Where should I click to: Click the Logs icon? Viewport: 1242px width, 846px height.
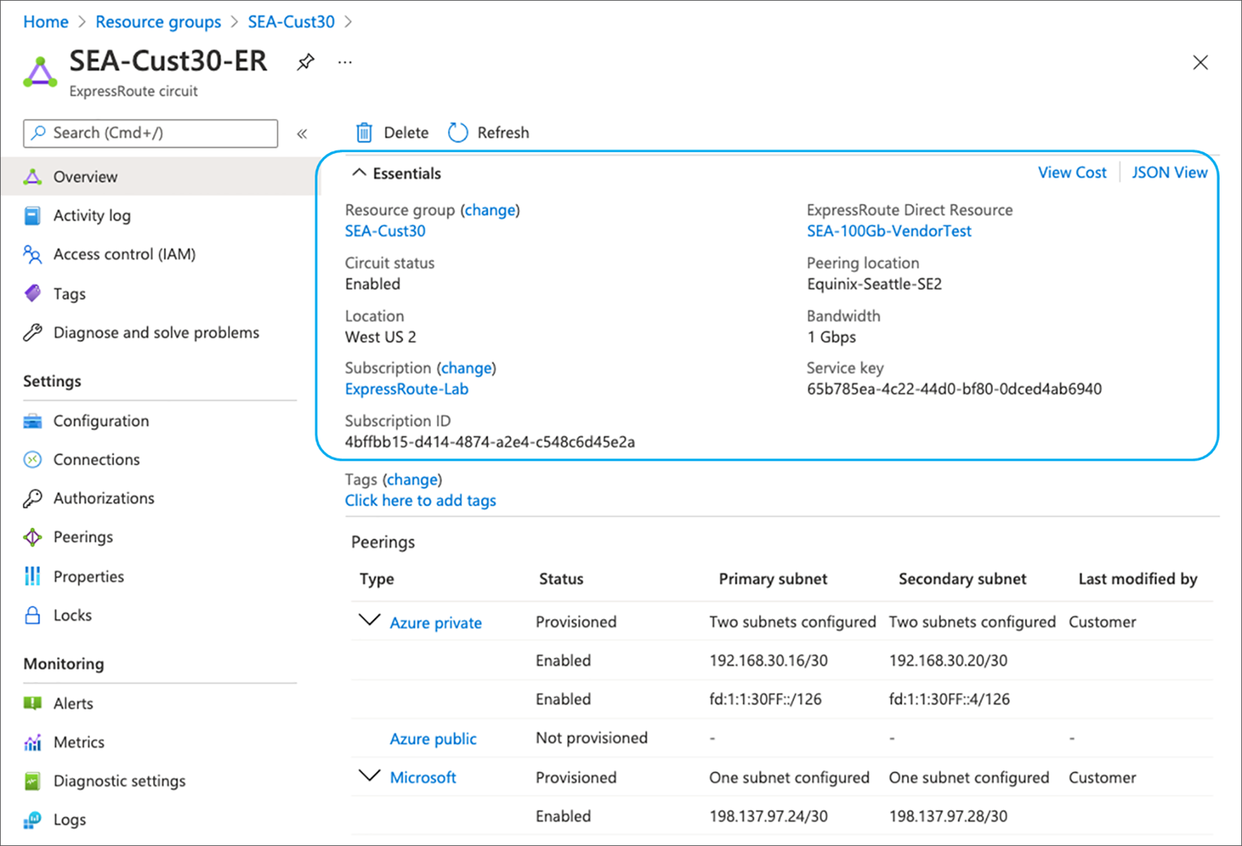click(32, 820)
